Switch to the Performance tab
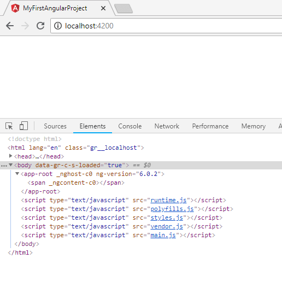The image size is (282, 288). (x=210, y=126)
